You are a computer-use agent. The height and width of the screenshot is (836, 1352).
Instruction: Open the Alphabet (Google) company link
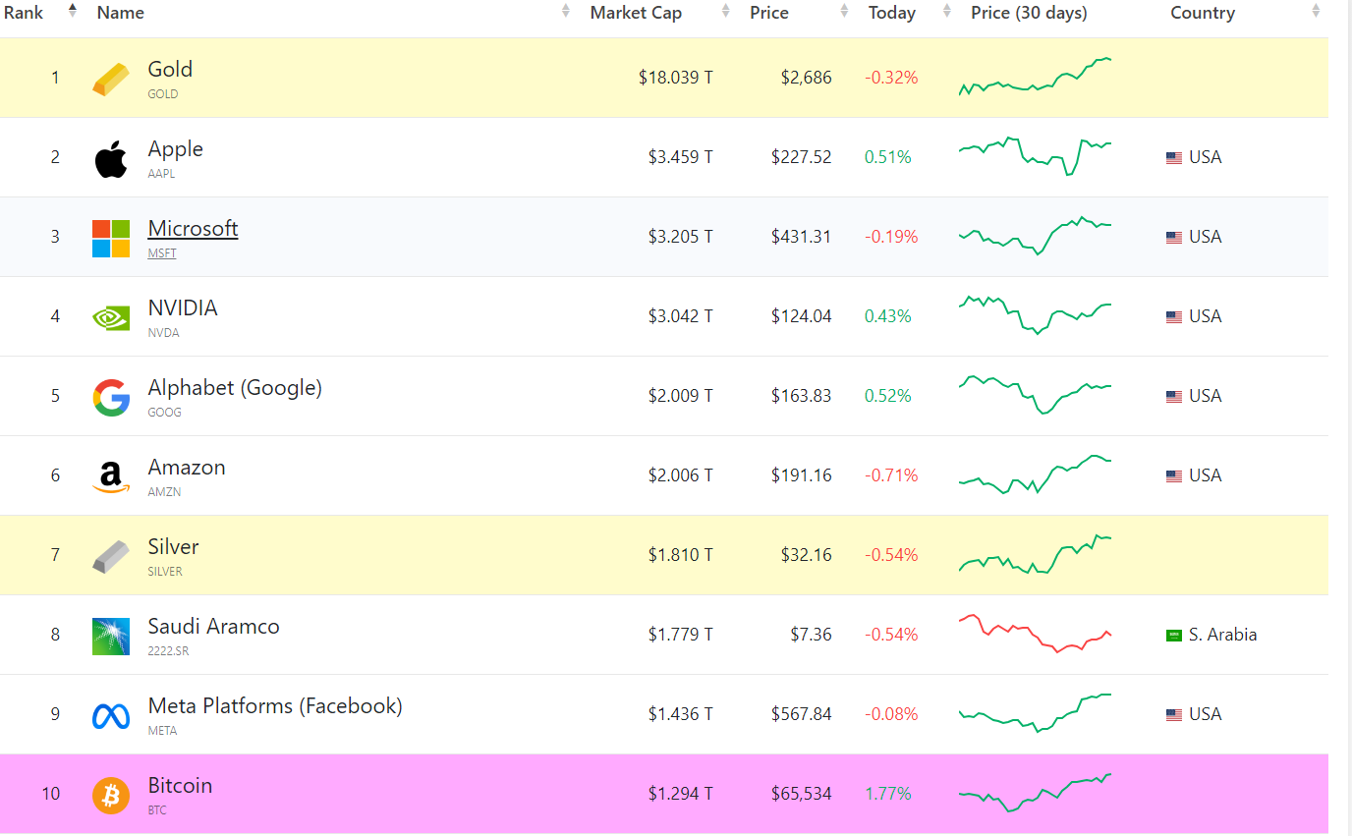click(x=235, y=388)
